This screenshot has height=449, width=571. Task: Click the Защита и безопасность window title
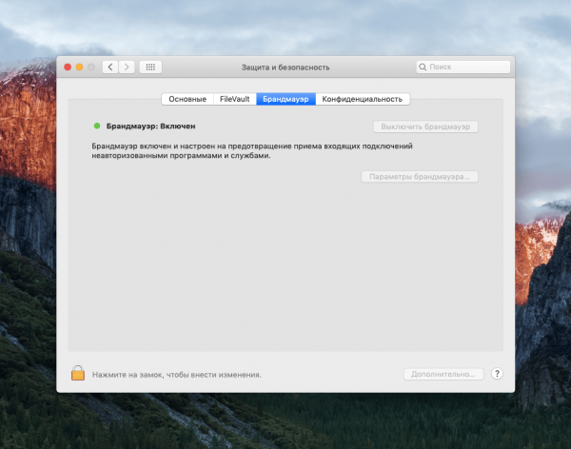pyautogui.click(x=285, y=68)
